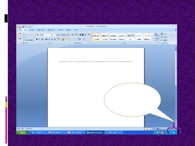Open the References tab
The image size is (195, 146).
[x=51, y=30]
